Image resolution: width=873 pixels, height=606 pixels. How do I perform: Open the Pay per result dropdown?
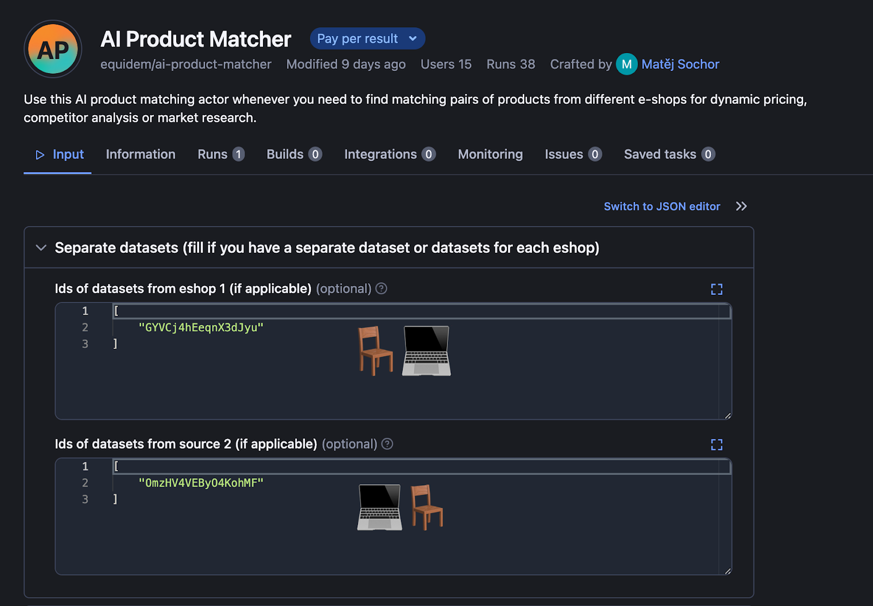[x=367, y=38]
